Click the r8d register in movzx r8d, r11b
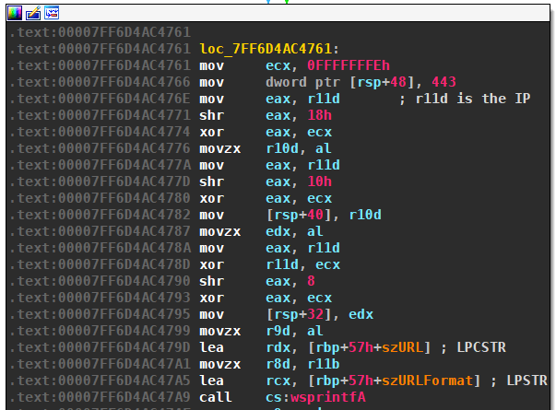This screenshot has height=410, width=556. coord(278,364)
